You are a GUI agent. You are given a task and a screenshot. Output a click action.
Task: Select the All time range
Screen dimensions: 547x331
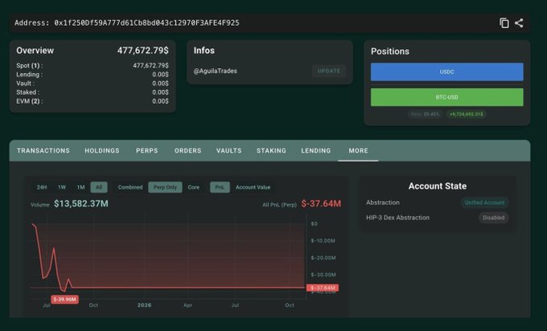coord(99,187)
